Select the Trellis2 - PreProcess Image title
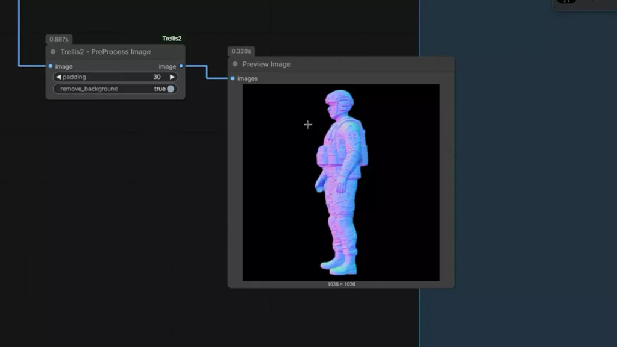The width and height of the screenshot is (617, 347). [105, 52]
